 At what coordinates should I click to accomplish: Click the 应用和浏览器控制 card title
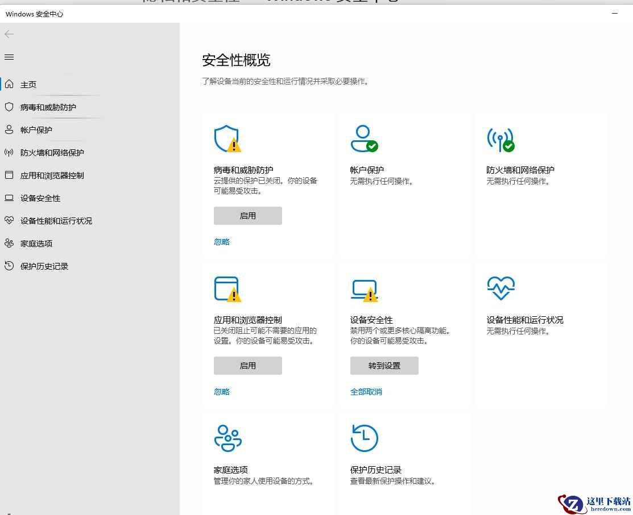point(248,320)
